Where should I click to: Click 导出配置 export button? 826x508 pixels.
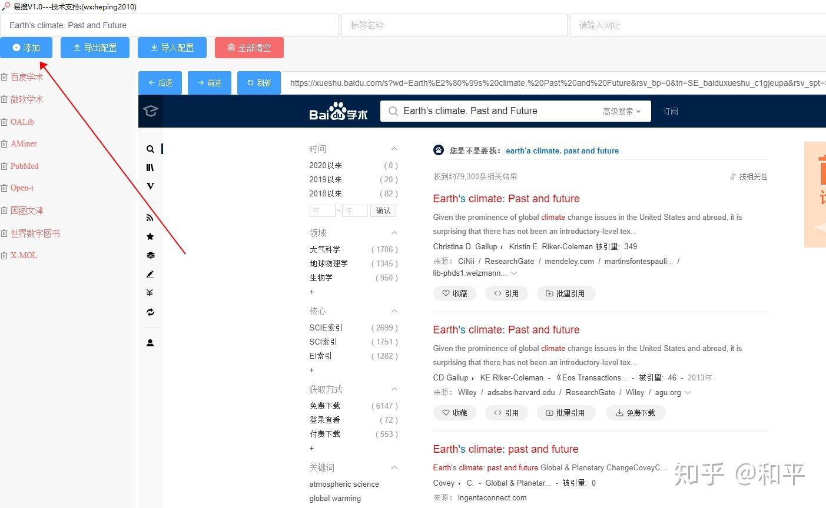[95, 48]
